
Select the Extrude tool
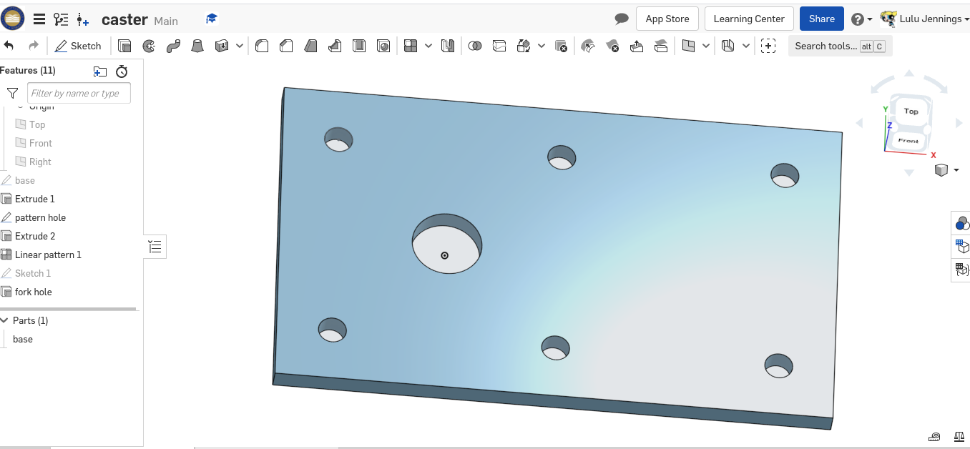click(x=124, y=46)
